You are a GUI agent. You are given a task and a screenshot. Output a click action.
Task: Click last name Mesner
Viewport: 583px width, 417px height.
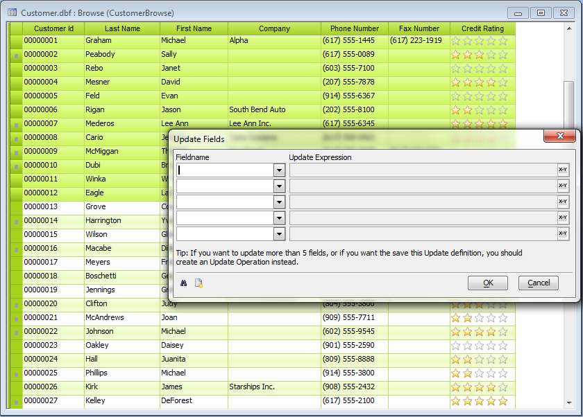(x=97, y=82)
